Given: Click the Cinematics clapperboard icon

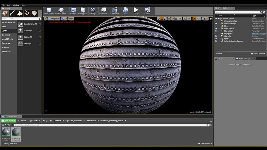Looking at the screenshot, I should 114,11.
